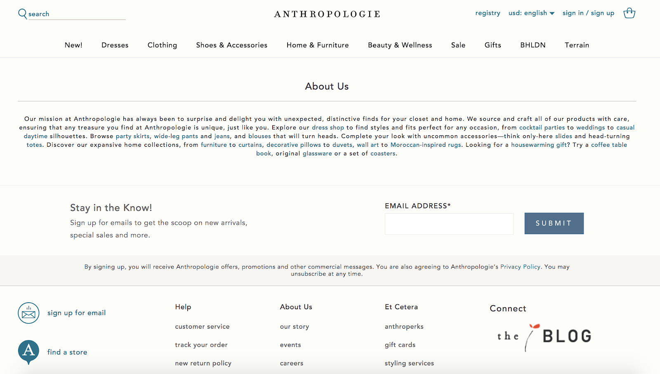
Task: Click the search text field
Action: (77, 14)
